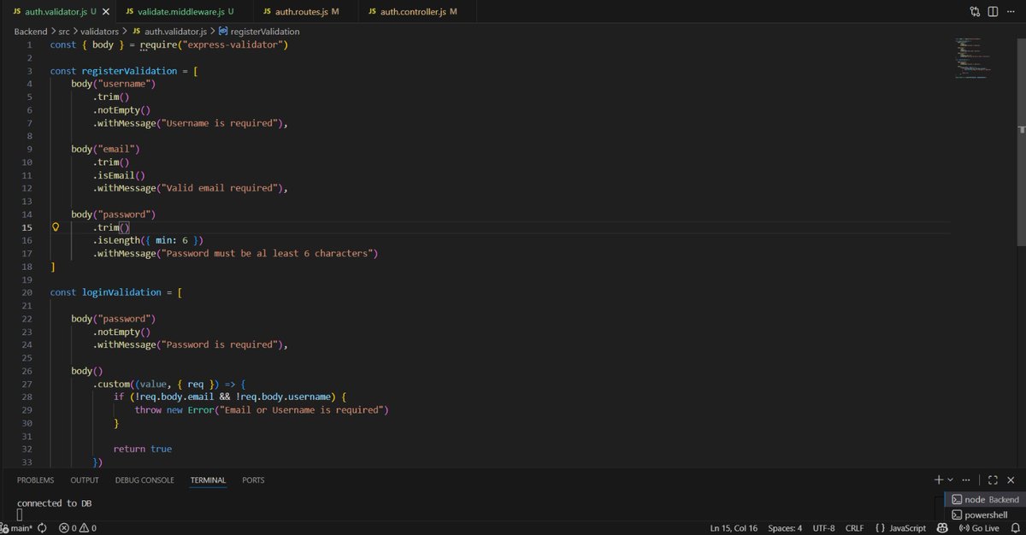Image resolution: width=1026 pixels, height=535 pixels.
Task: Click "Email or Username is required" error text
Action: (x=303, y=410)
